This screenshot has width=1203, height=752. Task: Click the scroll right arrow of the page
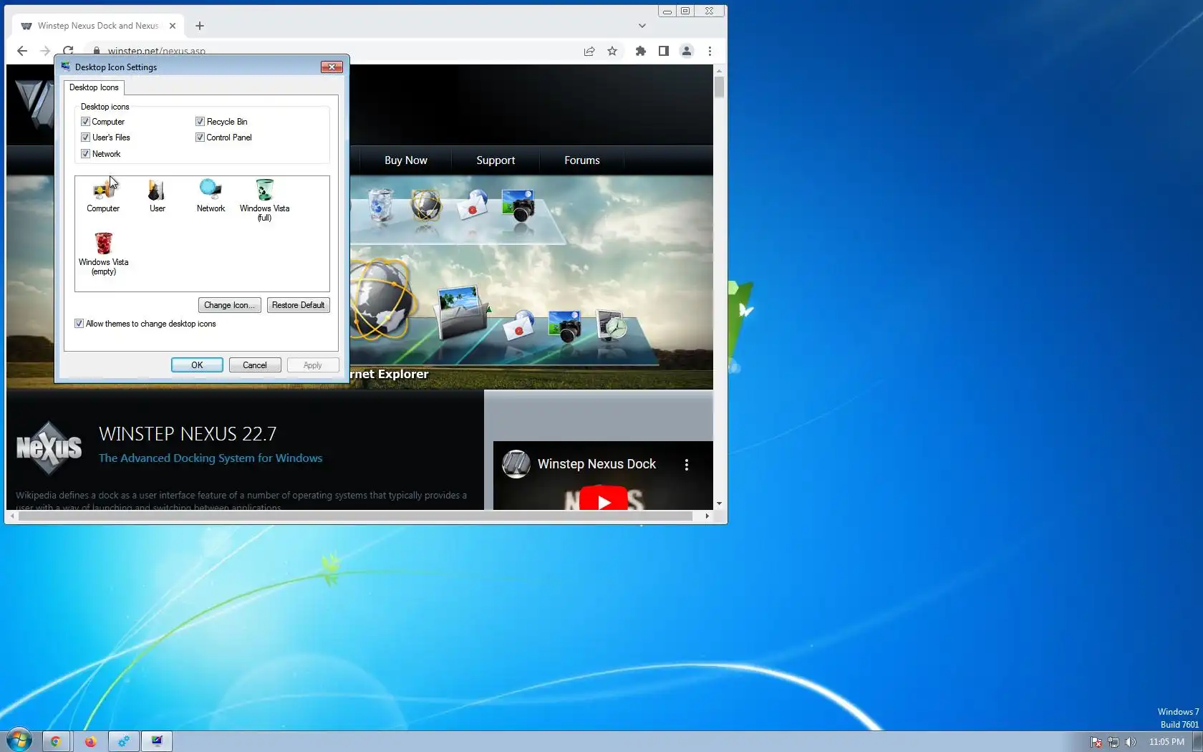click(707, 516)
